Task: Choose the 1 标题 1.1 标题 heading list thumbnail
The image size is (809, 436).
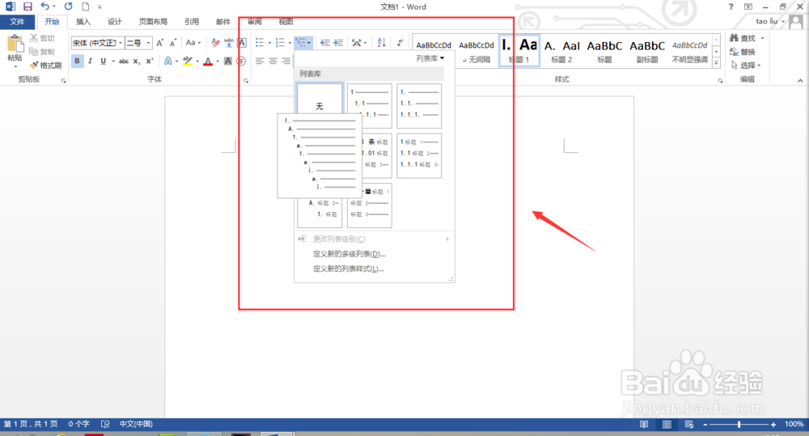Action: pyautogui.click(x=419, y=155)
